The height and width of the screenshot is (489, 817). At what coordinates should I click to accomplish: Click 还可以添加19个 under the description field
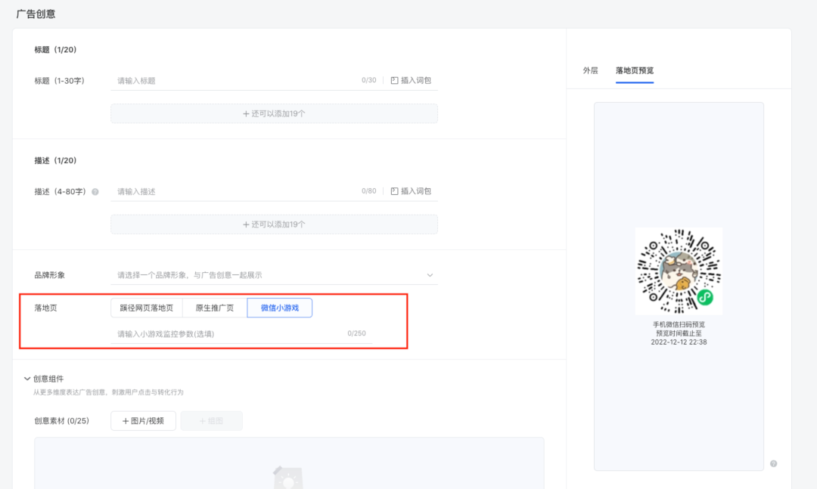click(275, 224)
